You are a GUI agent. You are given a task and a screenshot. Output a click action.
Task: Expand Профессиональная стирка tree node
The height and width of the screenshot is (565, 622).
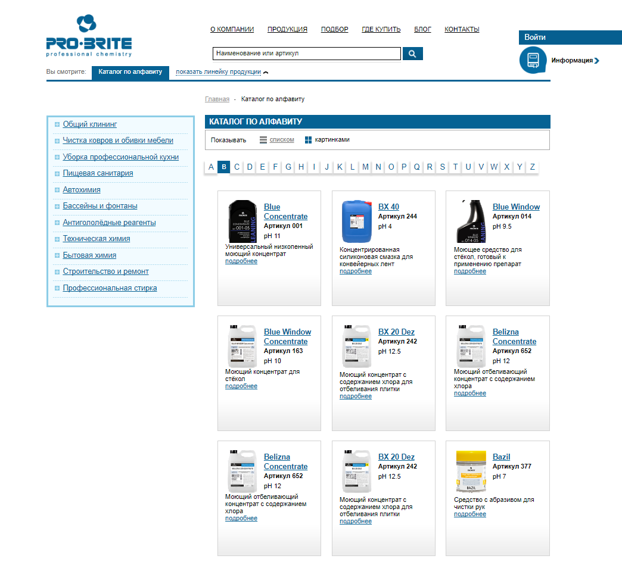57,288
